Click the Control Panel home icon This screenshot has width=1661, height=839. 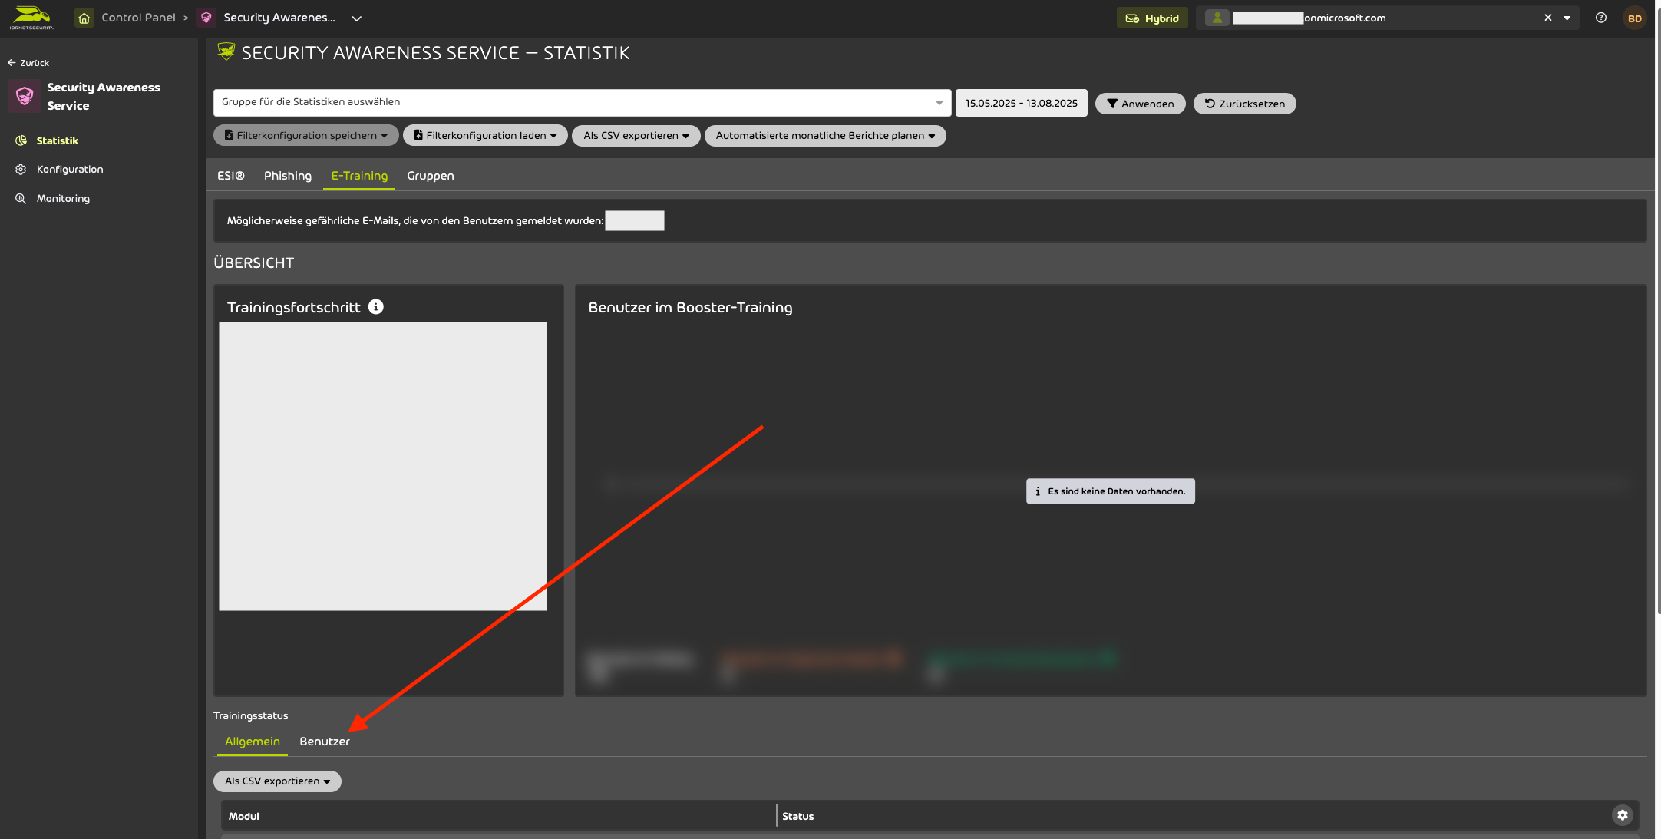84,18
